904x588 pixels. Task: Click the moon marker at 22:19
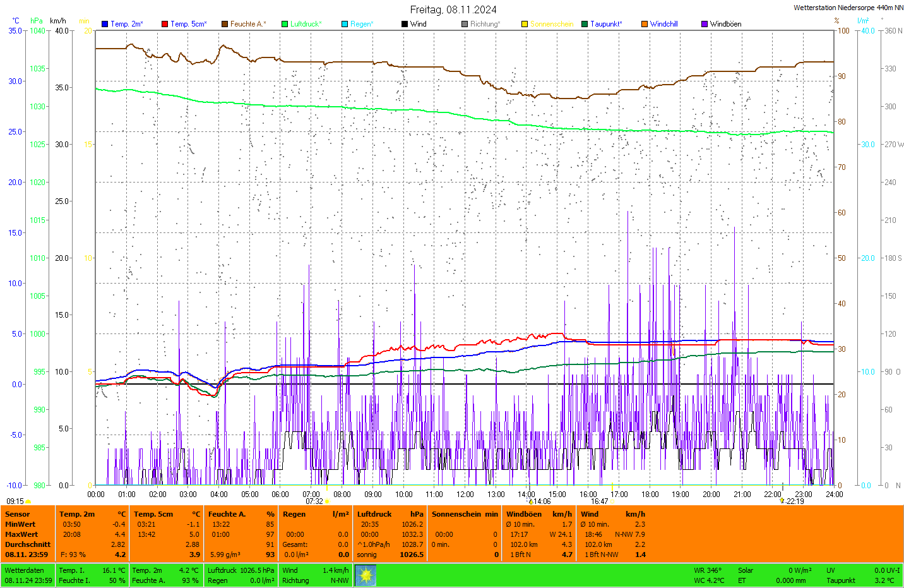782,501
